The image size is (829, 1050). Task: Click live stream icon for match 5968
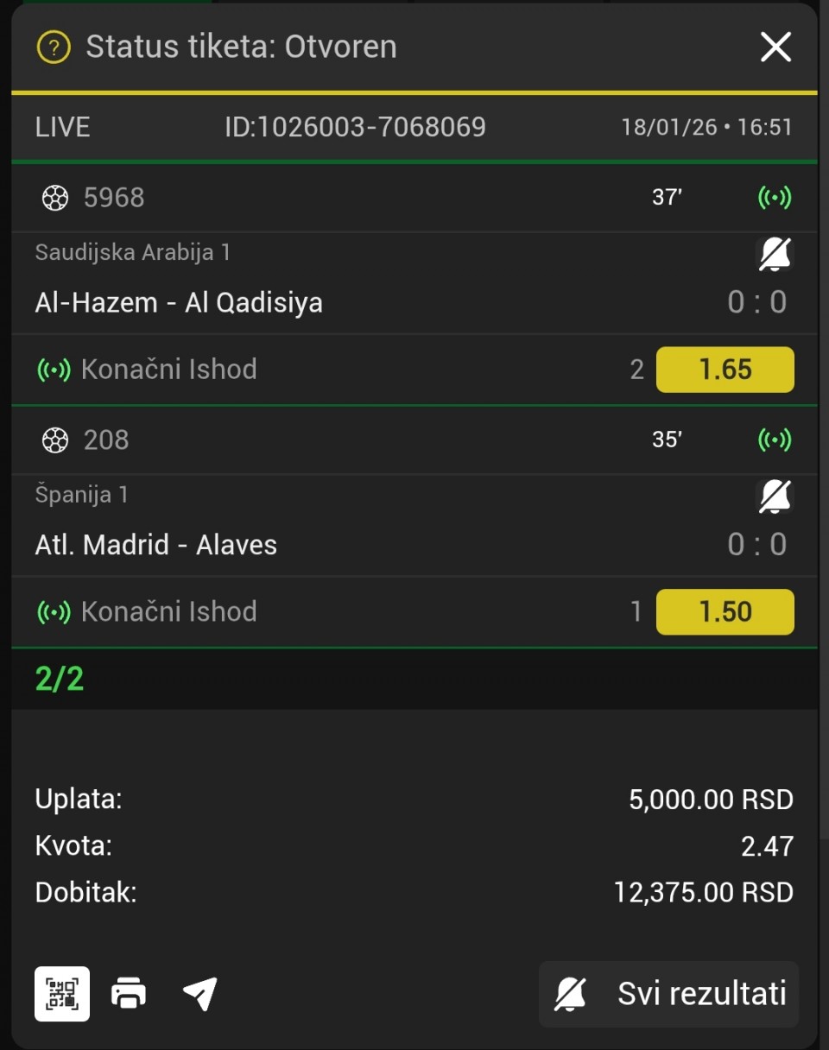[x=775, y=198]
